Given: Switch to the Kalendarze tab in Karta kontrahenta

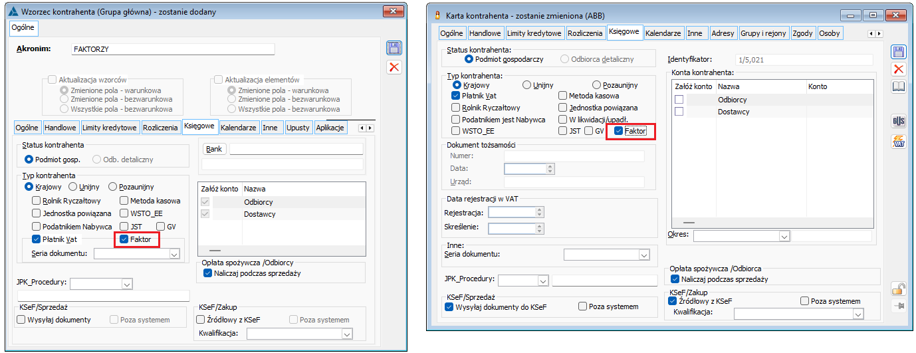Looking at the screenshot, I should pos(663,33).
